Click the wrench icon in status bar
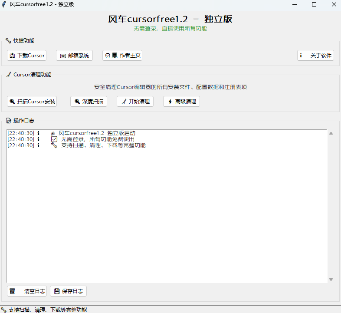Screen dimensions: 341x313 (3, 310)
